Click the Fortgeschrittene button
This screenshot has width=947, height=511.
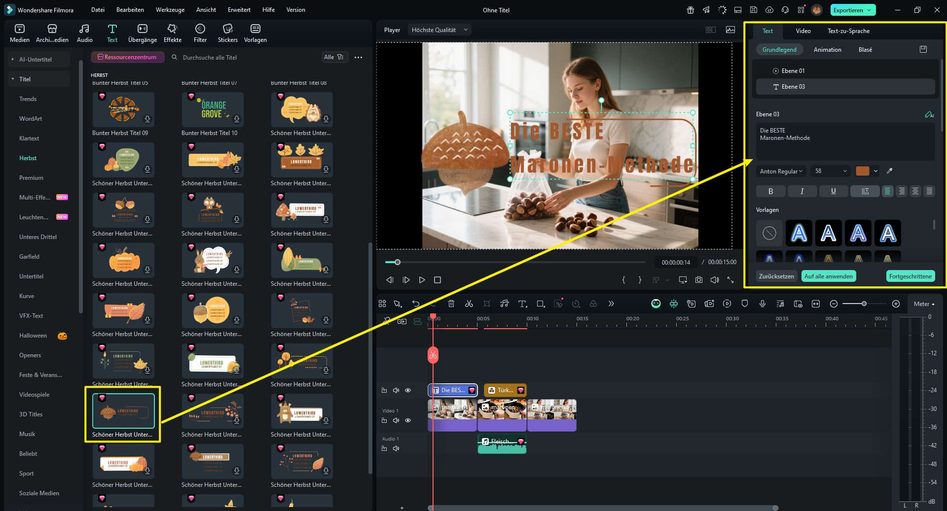910,276
